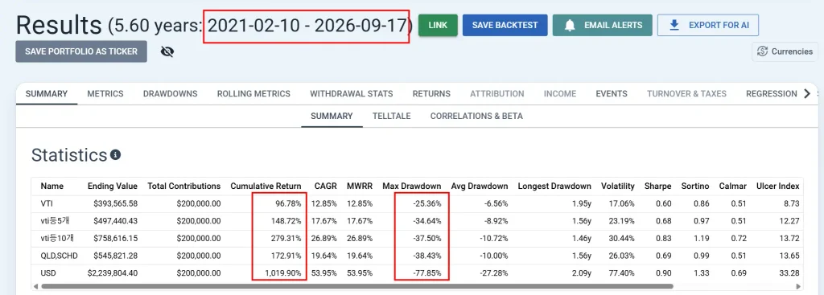The image size is (824, 295).
Task: Click Sharpe value 0.83
Action: (x=664, y=238)
